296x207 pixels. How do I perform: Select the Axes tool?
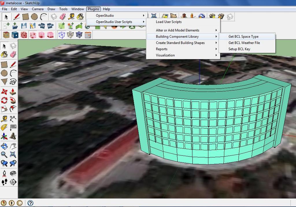click(4, 136)
